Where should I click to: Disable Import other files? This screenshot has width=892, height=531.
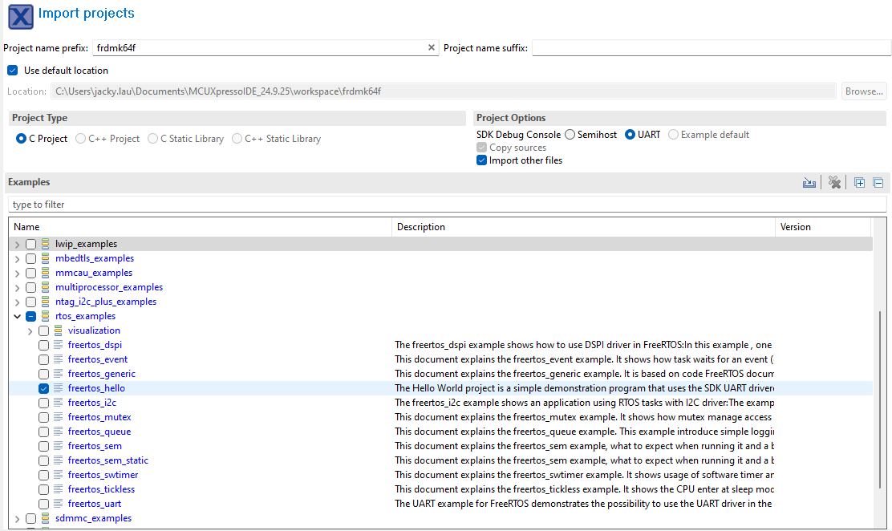tap(481, 160)
